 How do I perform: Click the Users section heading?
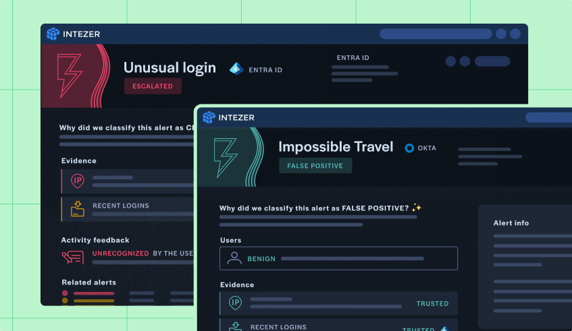point(230,240)
